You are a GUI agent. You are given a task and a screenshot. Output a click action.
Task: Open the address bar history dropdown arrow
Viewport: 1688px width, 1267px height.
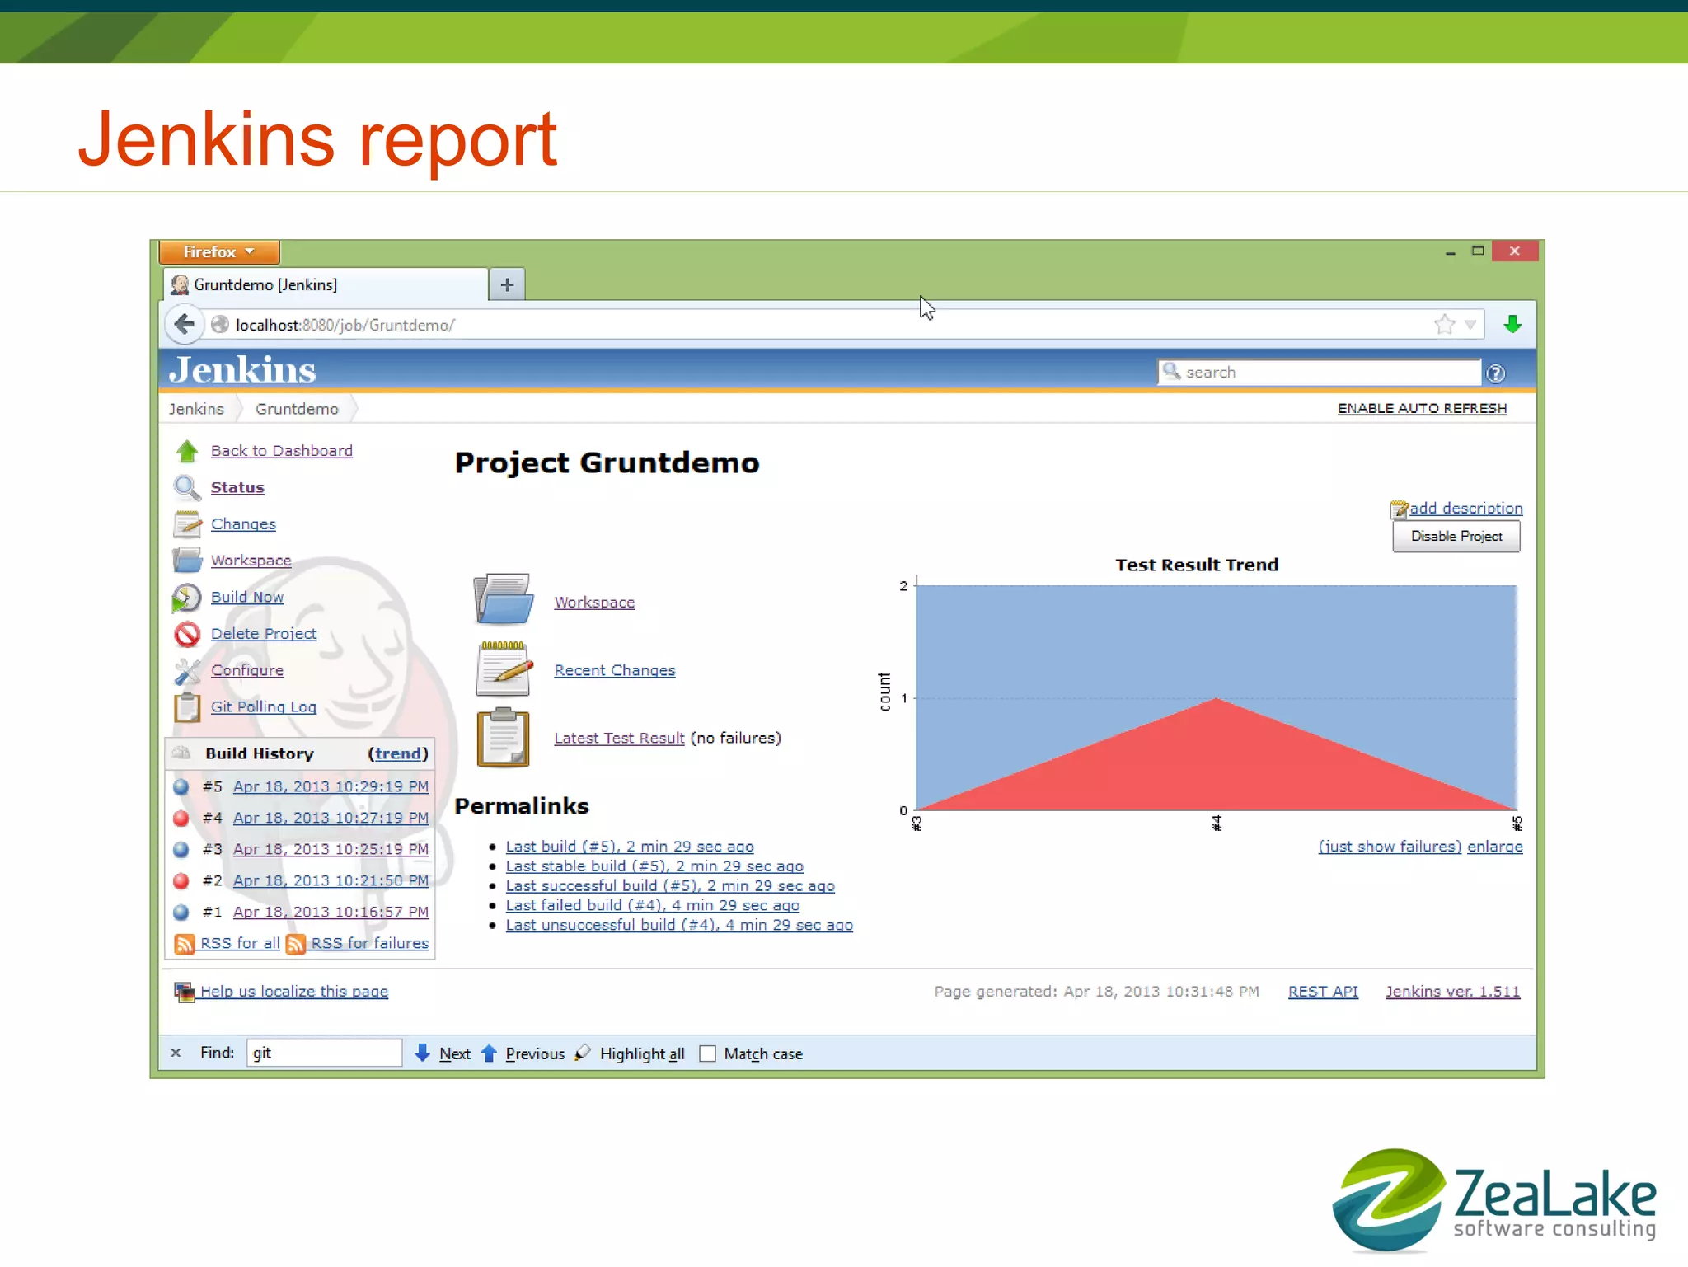pos(1470,324)
